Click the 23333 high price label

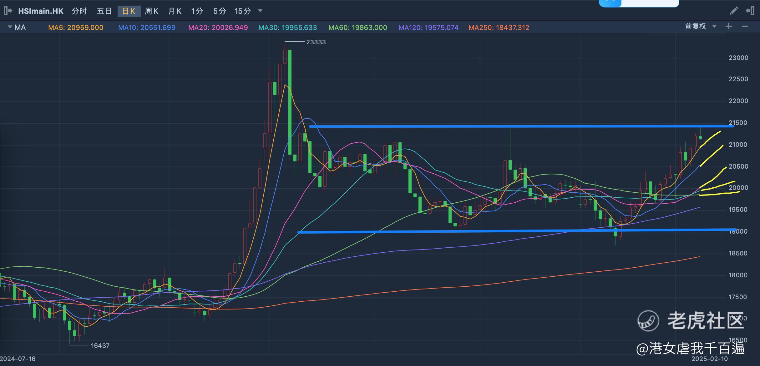point(316,42)
